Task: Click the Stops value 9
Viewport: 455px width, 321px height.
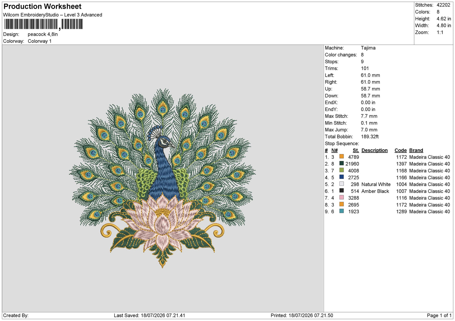Action: click(362, 62)
